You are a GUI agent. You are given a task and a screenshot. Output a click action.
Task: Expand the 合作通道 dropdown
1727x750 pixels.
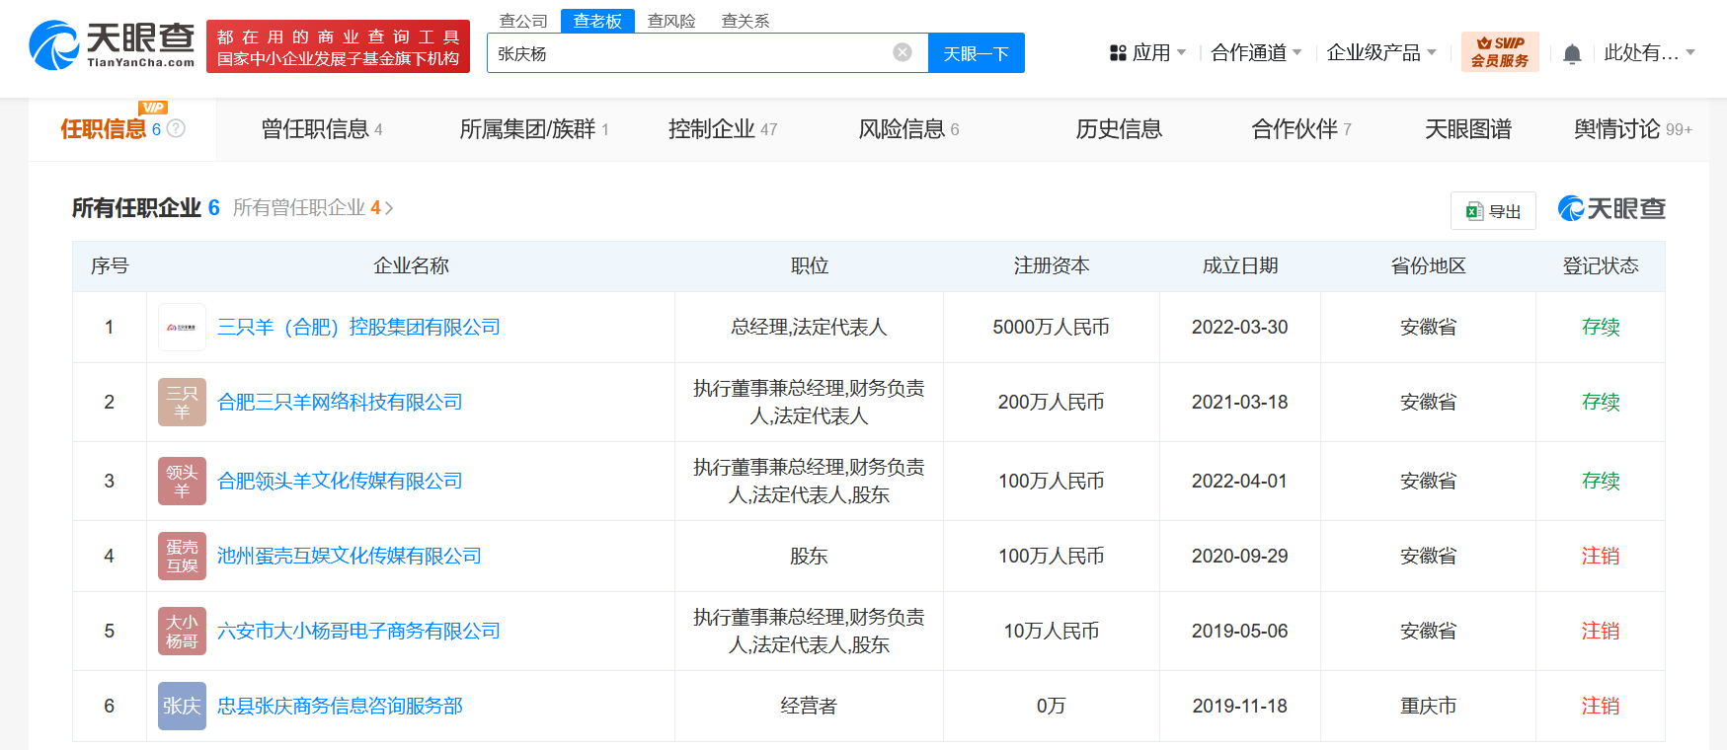click(1256, 53)
